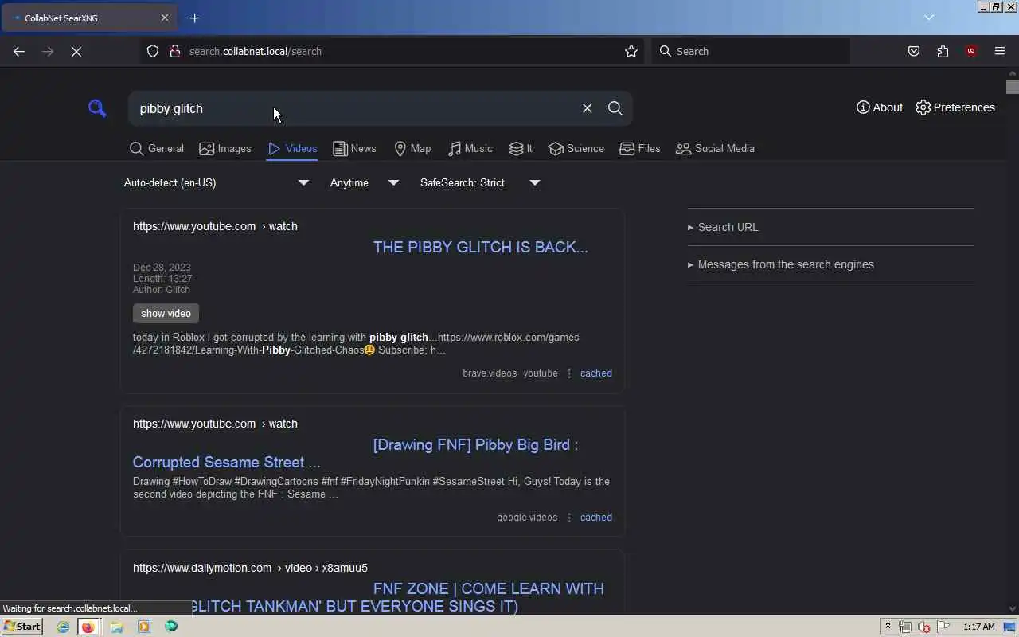Click the brave.videos engine label

[490, 373]
